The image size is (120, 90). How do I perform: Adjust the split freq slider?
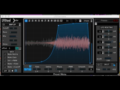[106, 69]
